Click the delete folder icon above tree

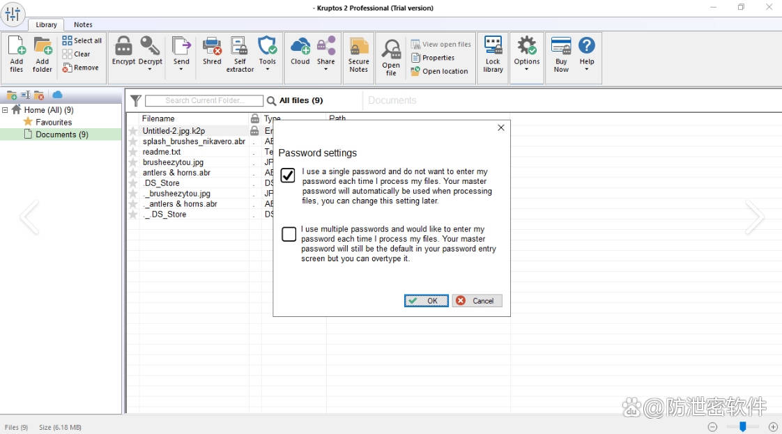coord(40,95)
